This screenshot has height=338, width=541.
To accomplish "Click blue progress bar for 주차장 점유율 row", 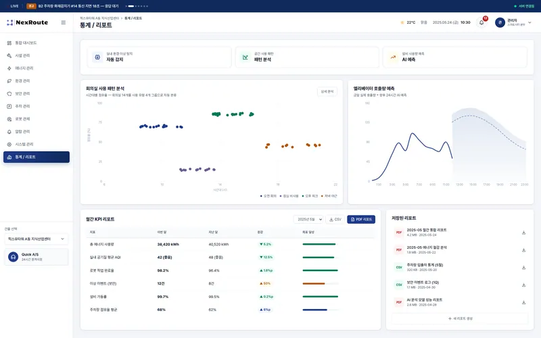I will (x=320, y=310).
